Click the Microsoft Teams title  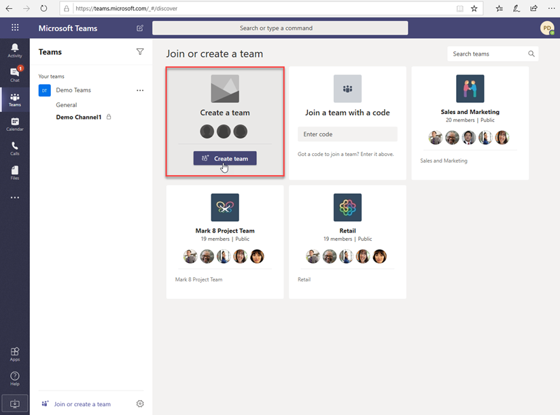click(68, 28)
